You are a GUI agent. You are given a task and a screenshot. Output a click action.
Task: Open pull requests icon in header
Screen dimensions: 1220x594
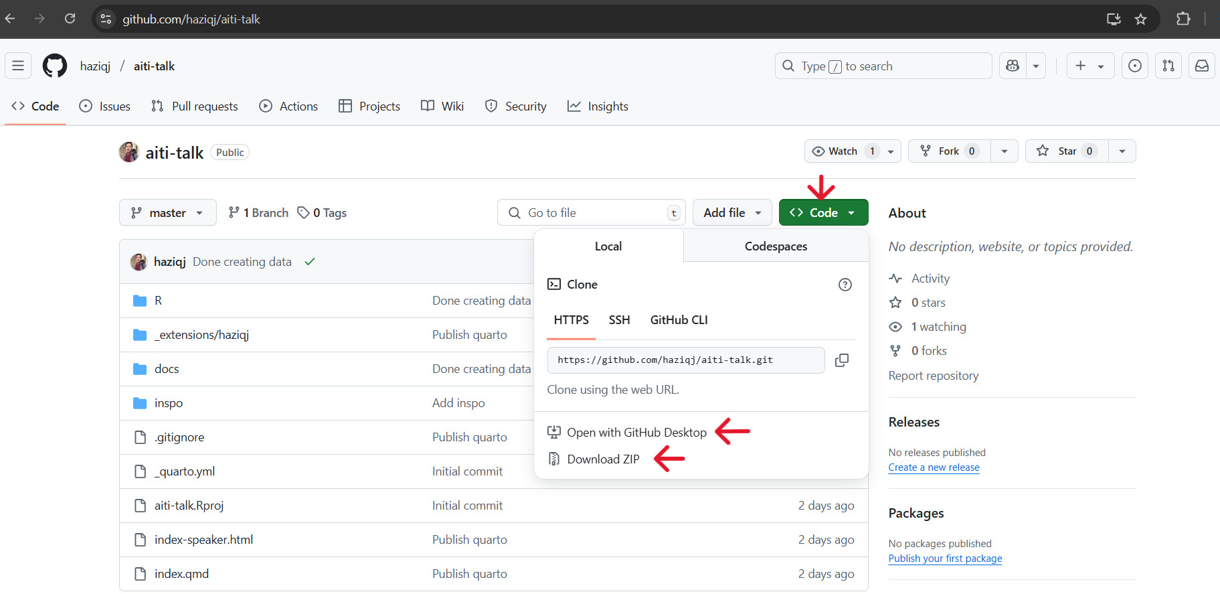pyautogui.click(x=1168, y=66)
